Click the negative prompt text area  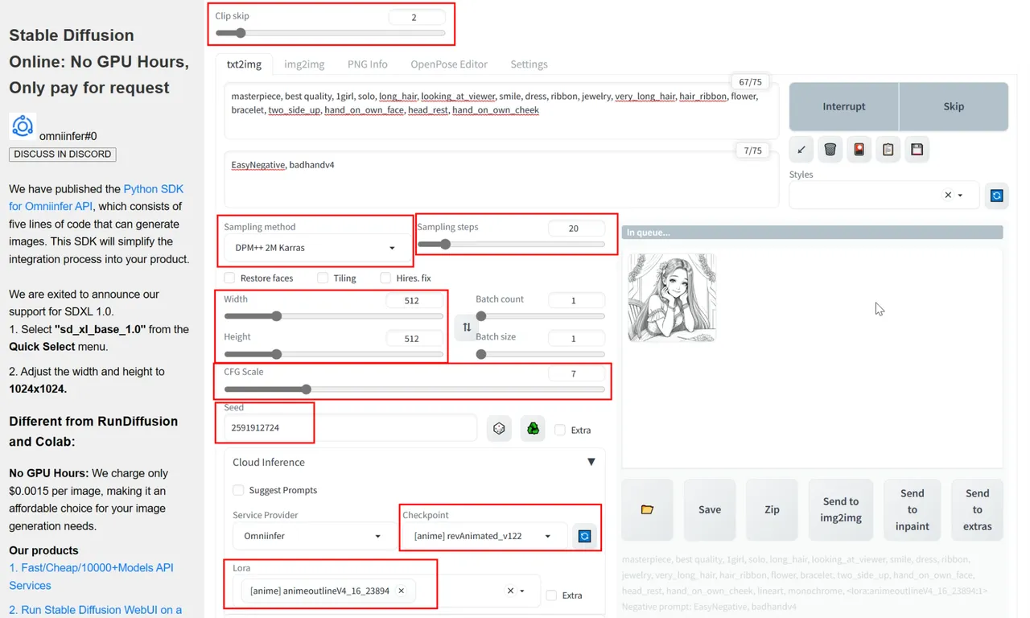(501, 179)
